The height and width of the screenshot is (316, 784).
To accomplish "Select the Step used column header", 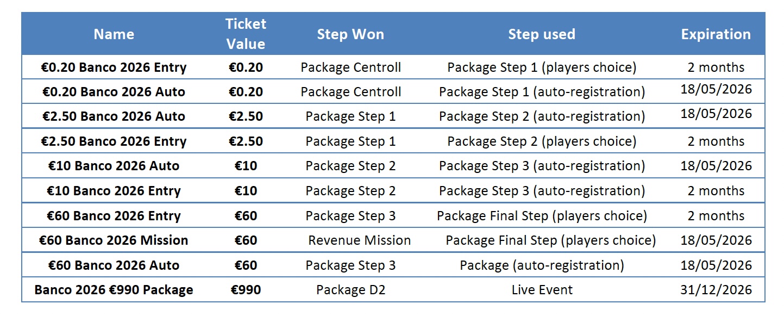I will [x=541, y=34].
